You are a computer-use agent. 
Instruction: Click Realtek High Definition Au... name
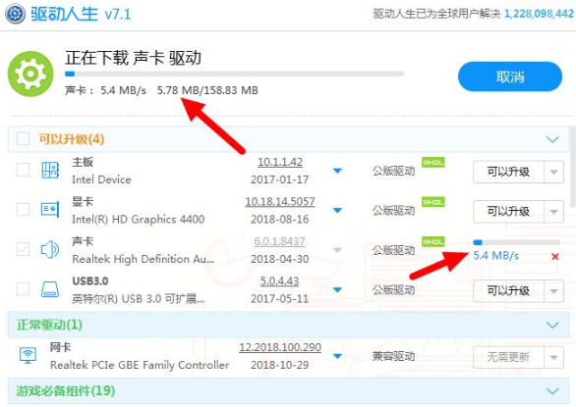coord(143,259)
